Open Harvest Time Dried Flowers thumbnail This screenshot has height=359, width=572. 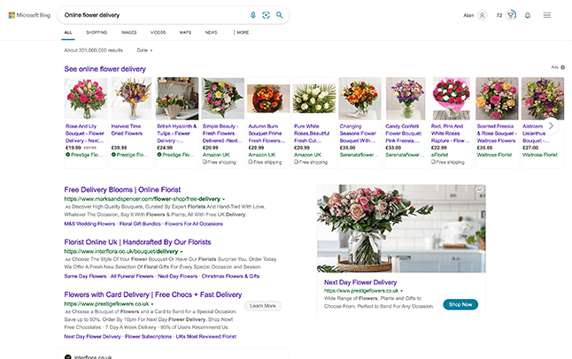click(x=131, y=98)
